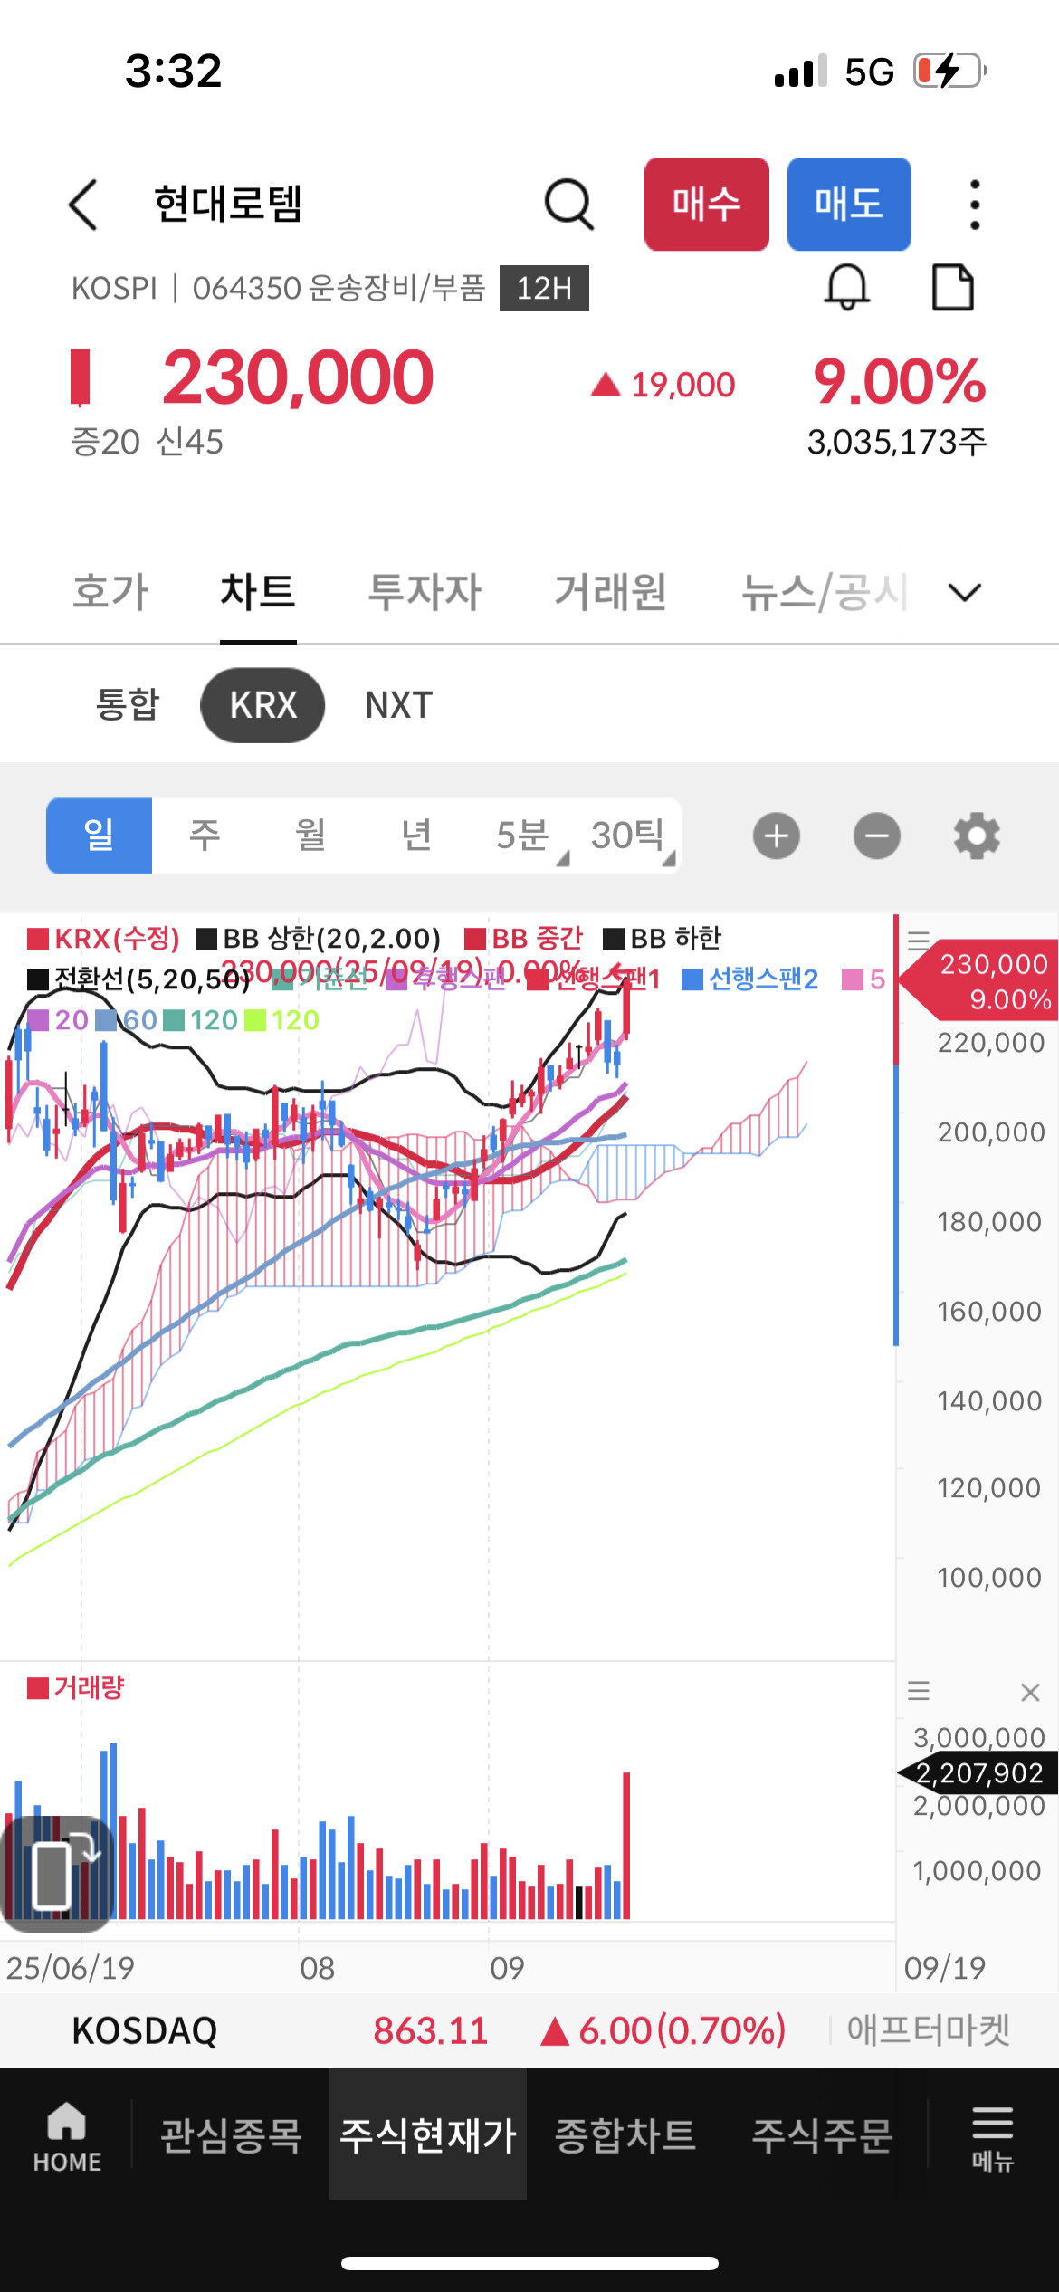Switch to NXT exchange
Screen dimensions: 1059x2292
pos(398,705)
